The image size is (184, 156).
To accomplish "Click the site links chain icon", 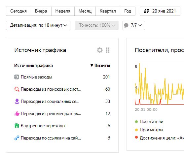I will click(17, 138).
